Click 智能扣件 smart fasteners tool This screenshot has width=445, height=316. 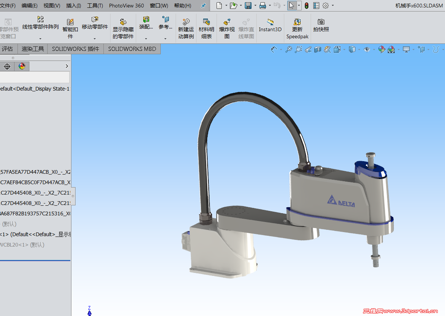pyautogui.click(x=70, y=29)
